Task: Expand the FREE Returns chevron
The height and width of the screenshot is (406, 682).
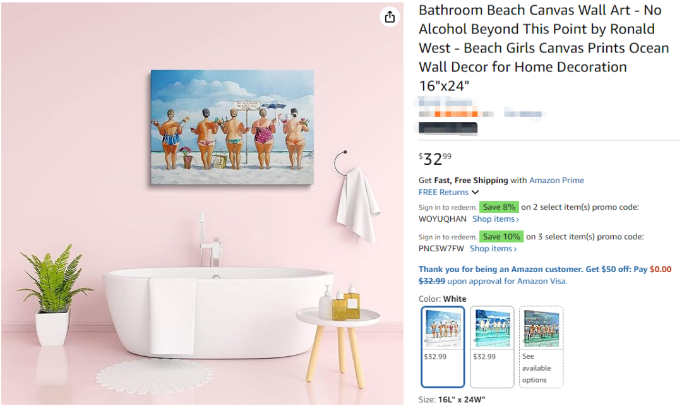Action: pyautogui.click(x=476, y=192)
